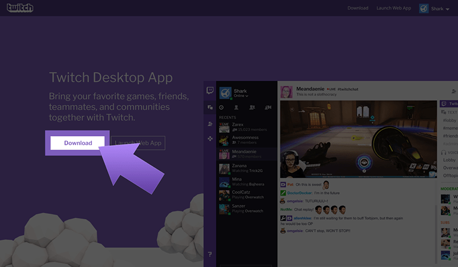Click the question mark help icon in the sidebar
Viewport: 458px width, 267px height.
pos(210,254)
